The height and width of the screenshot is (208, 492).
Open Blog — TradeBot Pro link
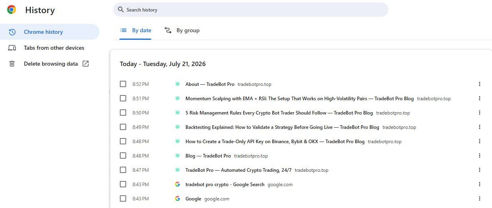(x=208, y=156)
